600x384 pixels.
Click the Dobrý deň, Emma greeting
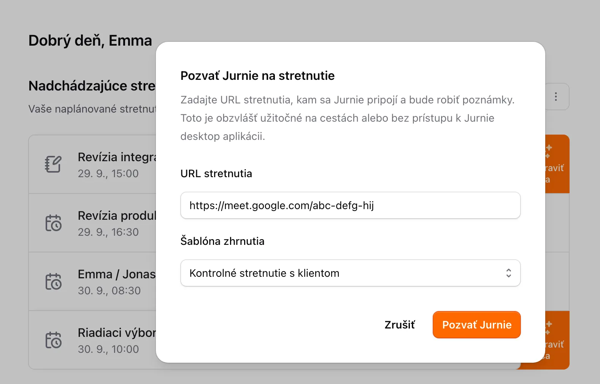tap(90, 40)
